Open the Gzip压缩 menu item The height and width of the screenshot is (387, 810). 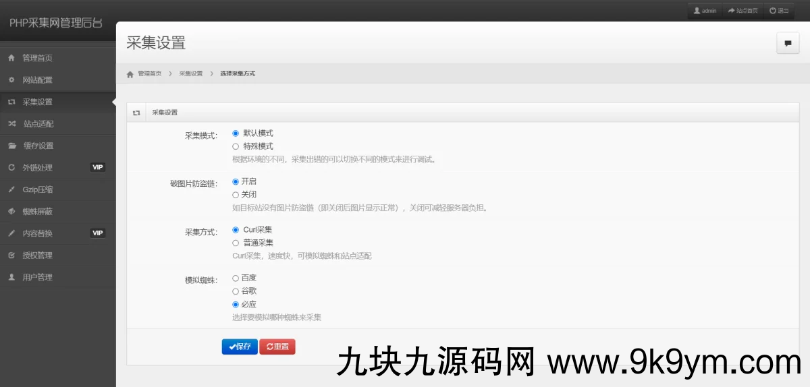point(38,189)
